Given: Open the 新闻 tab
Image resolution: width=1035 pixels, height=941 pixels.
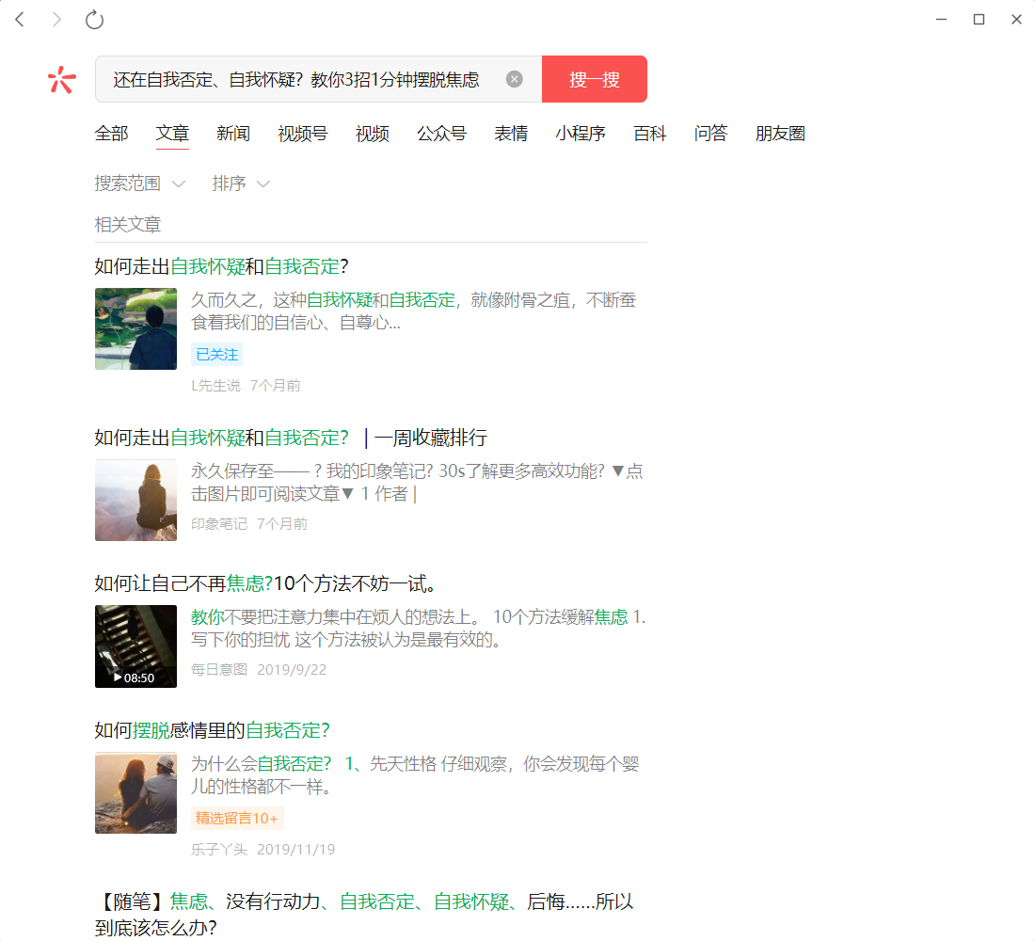Looking at the screenshot, I should 233,134.
